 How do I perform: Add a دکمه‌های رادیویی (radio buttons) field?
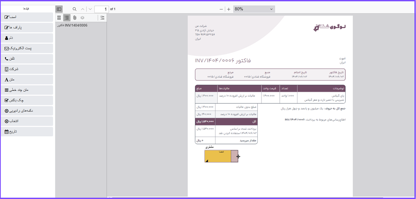click(x=27, y=111)
